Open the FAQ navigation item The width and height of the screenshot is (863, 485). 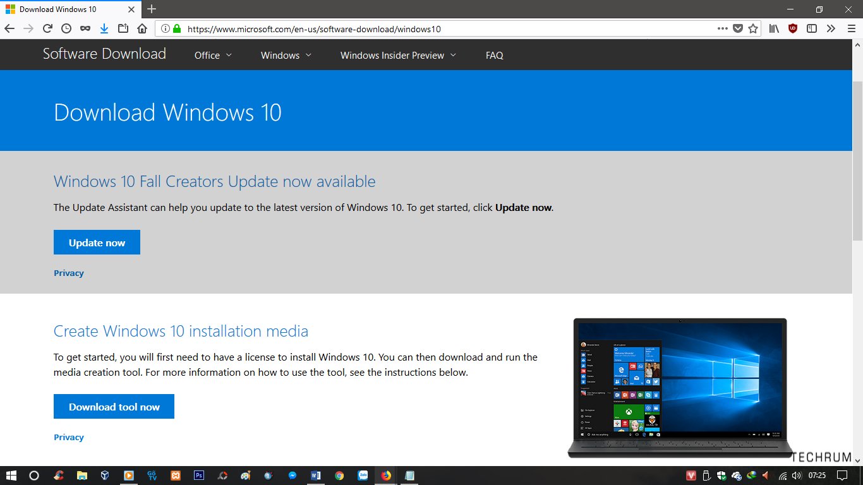coord(495,56)
